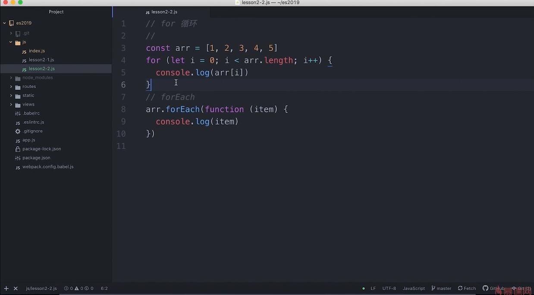This screenshot has width=534, height=295.
Task: Click code line 3 const arr
Action: (x=212, y=48)
